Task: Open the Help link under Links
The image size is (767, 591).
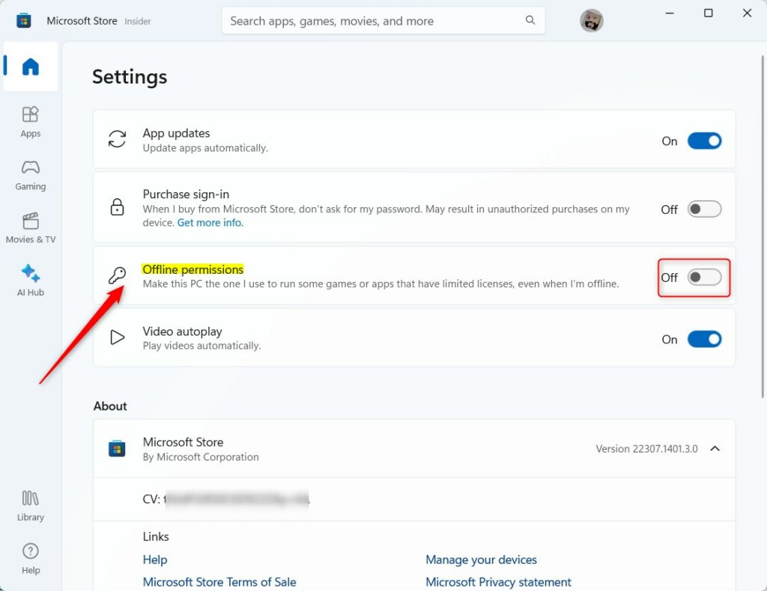Action: [x=154, y=560]
